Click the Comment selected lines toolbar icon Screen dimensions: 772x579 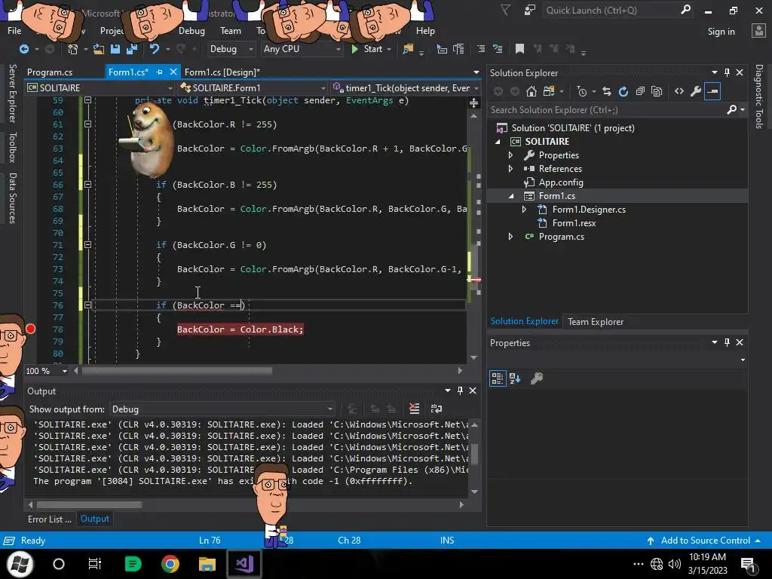pos(481,49)
